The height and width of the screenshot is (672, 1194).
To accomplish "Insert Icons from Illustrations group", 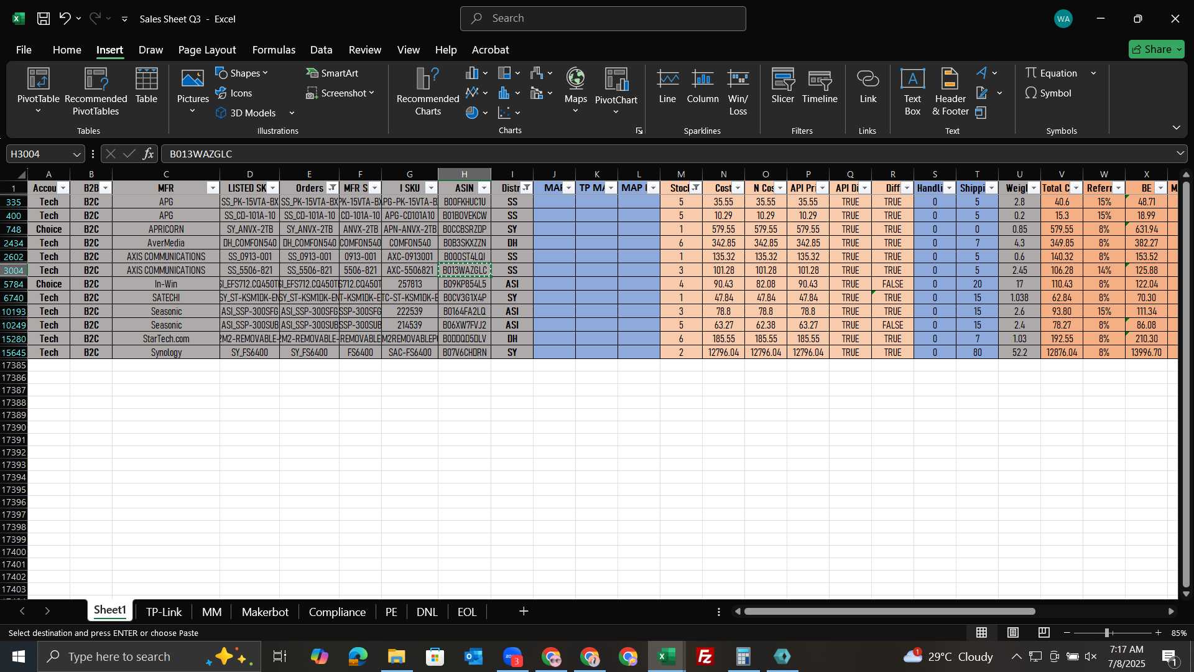I will (234, 93).
